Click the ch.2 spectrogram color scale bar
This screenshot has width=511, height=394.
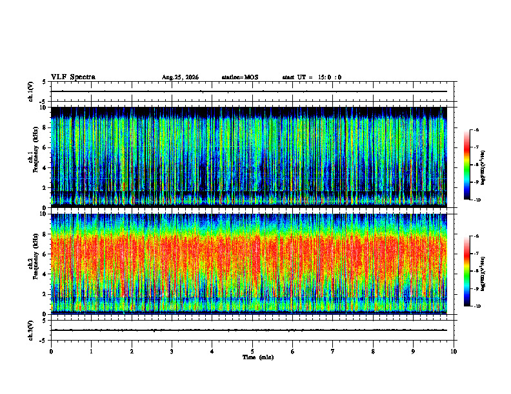[466, 271]
